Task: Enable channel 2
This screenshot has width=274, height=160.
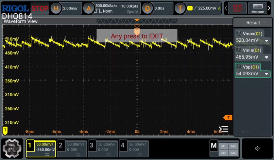Action: tap(72, 149)
